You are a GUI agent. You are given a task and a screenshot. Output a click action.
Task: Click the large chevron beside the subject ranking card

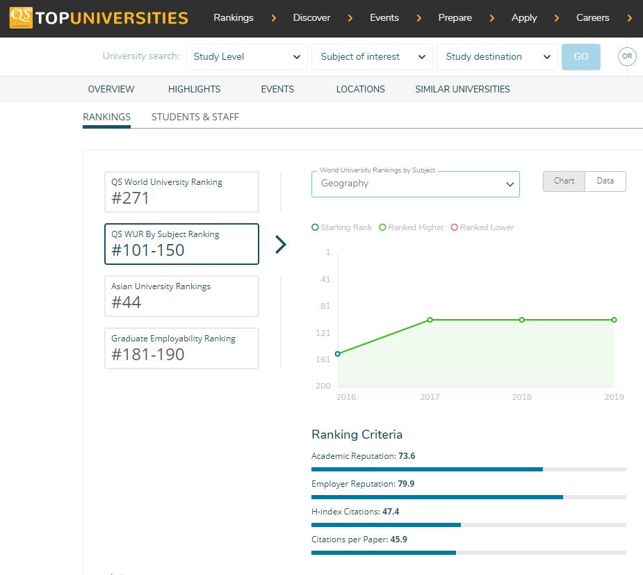(280, 244)
